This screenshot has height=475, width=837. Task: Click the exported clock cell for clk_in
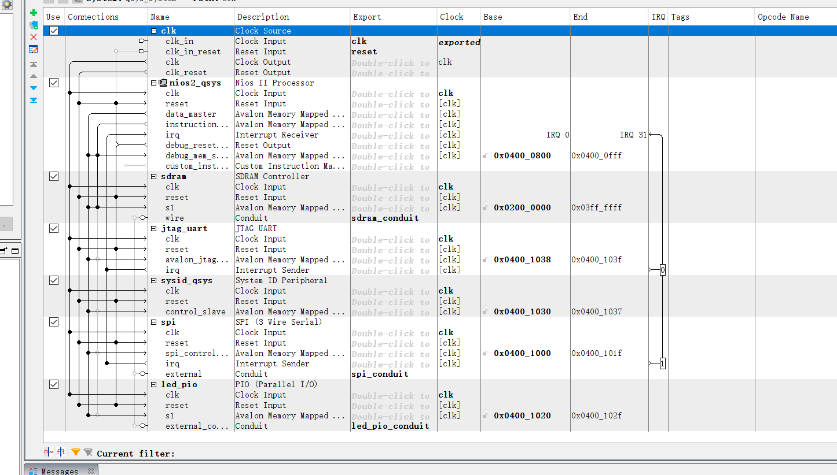pos(460,42)
